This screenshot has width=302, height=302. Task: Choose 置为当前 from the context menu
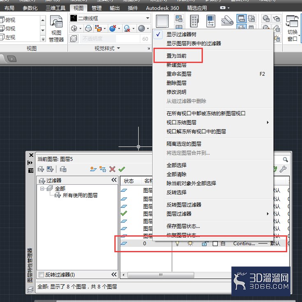coord(213,56)
